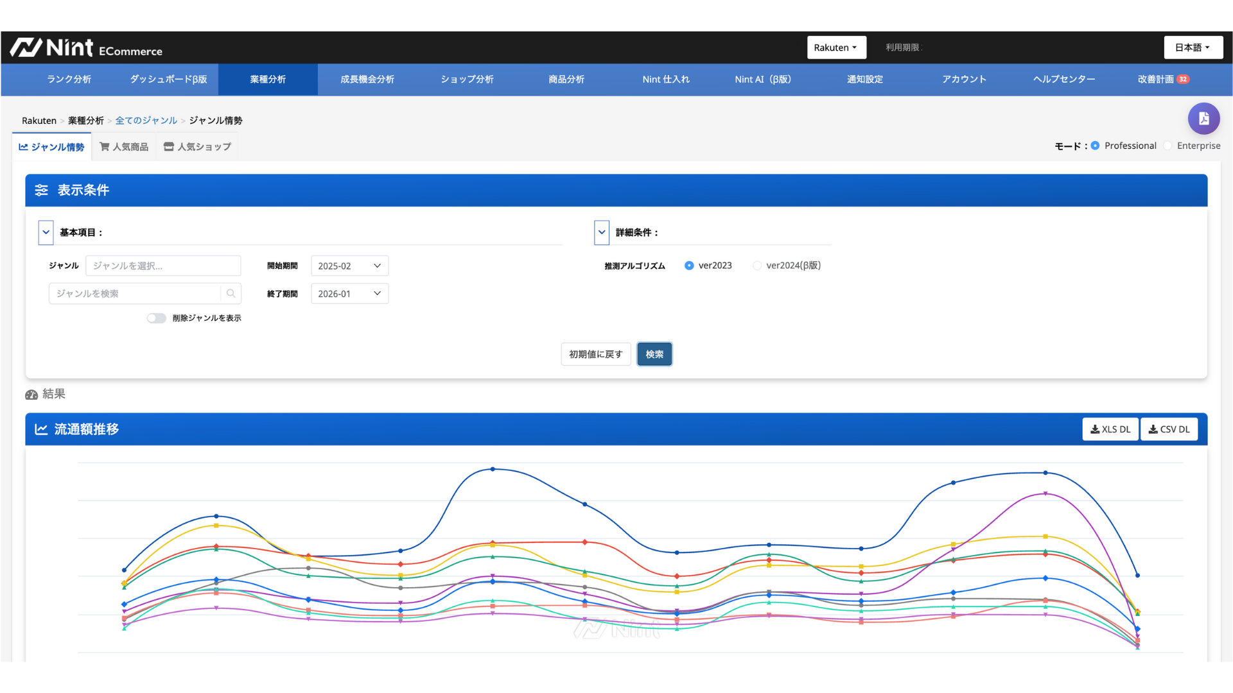This screenshot has height=693, width=1233.
Task: Switch mode to Enterprise
Action: [x=1166, y=146]
